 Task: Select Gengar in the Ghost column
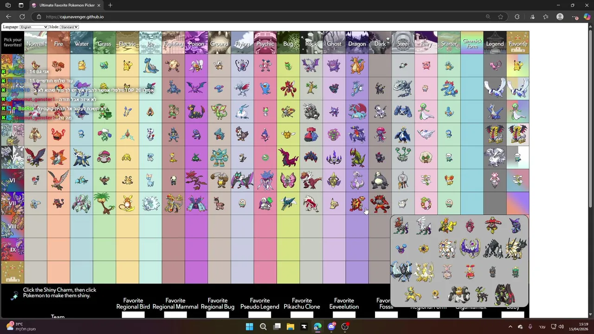click(334, 65)
